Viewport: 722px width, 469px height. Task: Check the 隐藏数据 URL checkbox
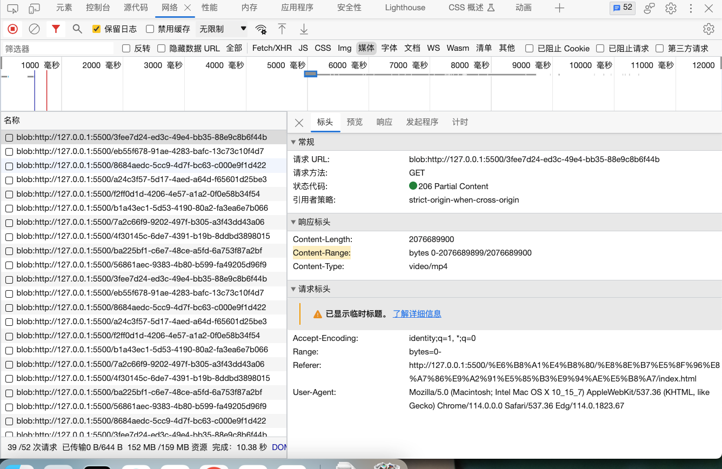pyautogui.click(x=161, y=49)
